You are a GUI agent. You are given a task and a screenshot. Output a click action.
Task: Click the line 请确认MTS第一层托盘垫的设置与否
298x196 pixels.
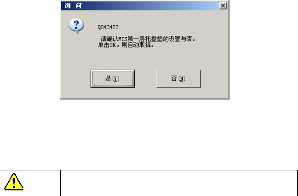click(x=148, y=39)
